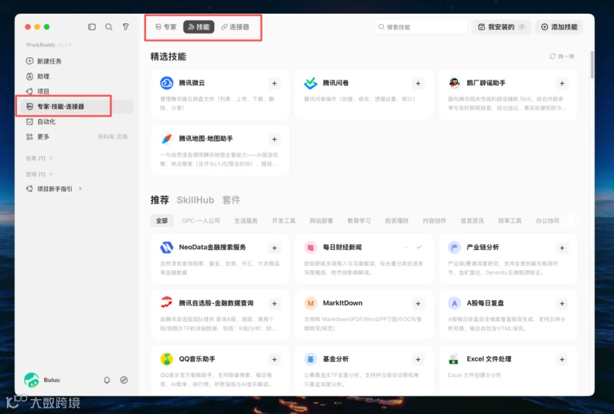Switch to the 连接器 tab

[x=235, y=27]
